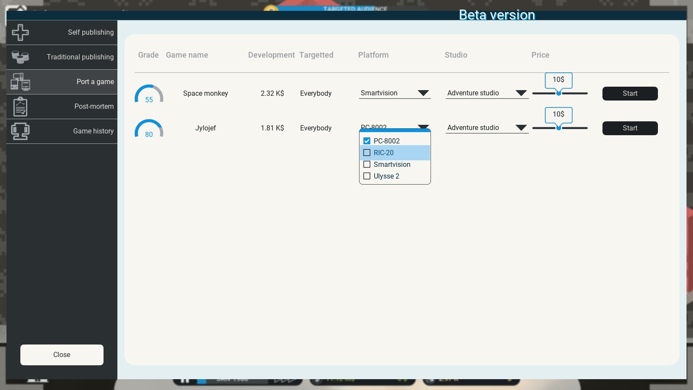
Task: Click the Jylojef price slider handle
Action: [559, 128]
